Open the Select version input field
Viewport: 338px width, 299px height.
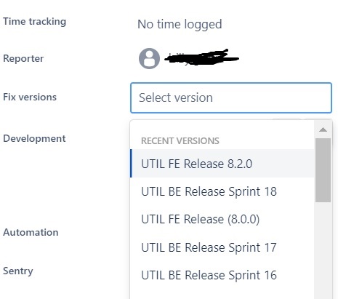(231, 97)
